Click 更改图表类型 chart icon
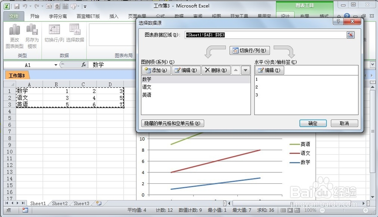 (x=14, y=36)
